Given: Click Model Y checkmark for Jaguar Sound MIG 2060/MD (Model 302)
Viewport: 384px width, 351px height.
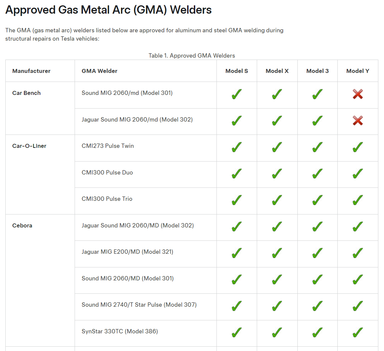Looking at the screenshot, I should [x=358, y=226].
